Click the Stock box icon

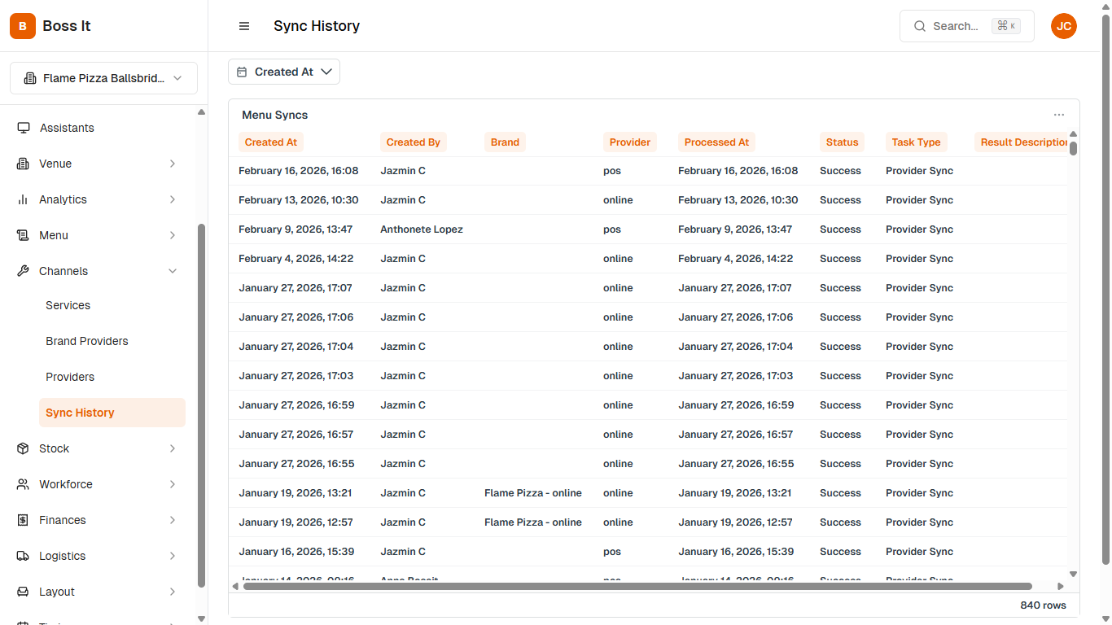(23, 448)
